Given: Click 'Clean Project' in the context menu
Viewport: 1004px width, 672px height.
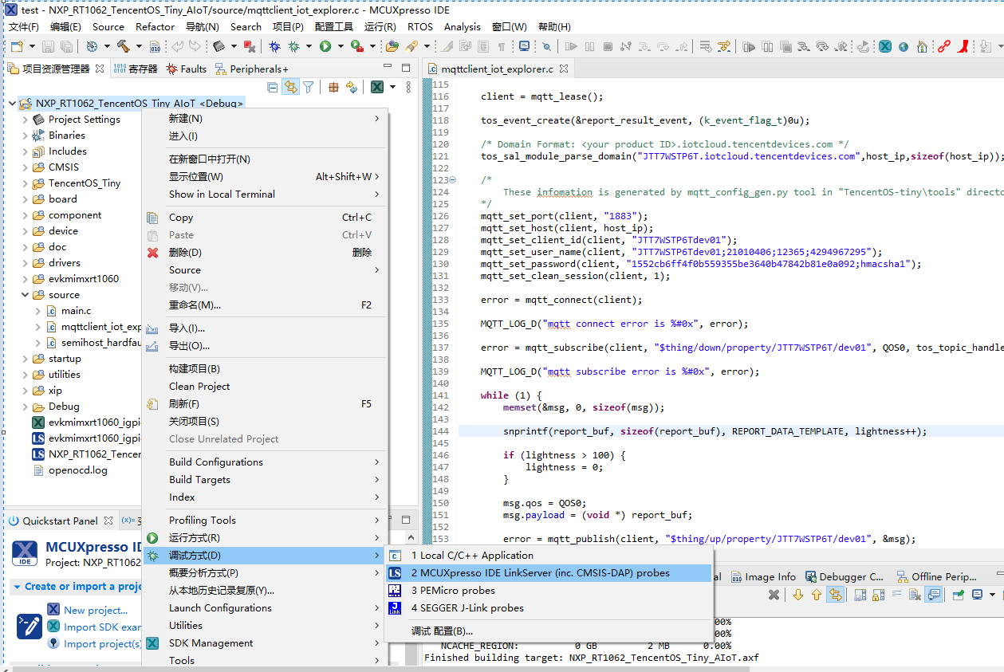Looking at the screenshot, I should [x=199, y=387].
